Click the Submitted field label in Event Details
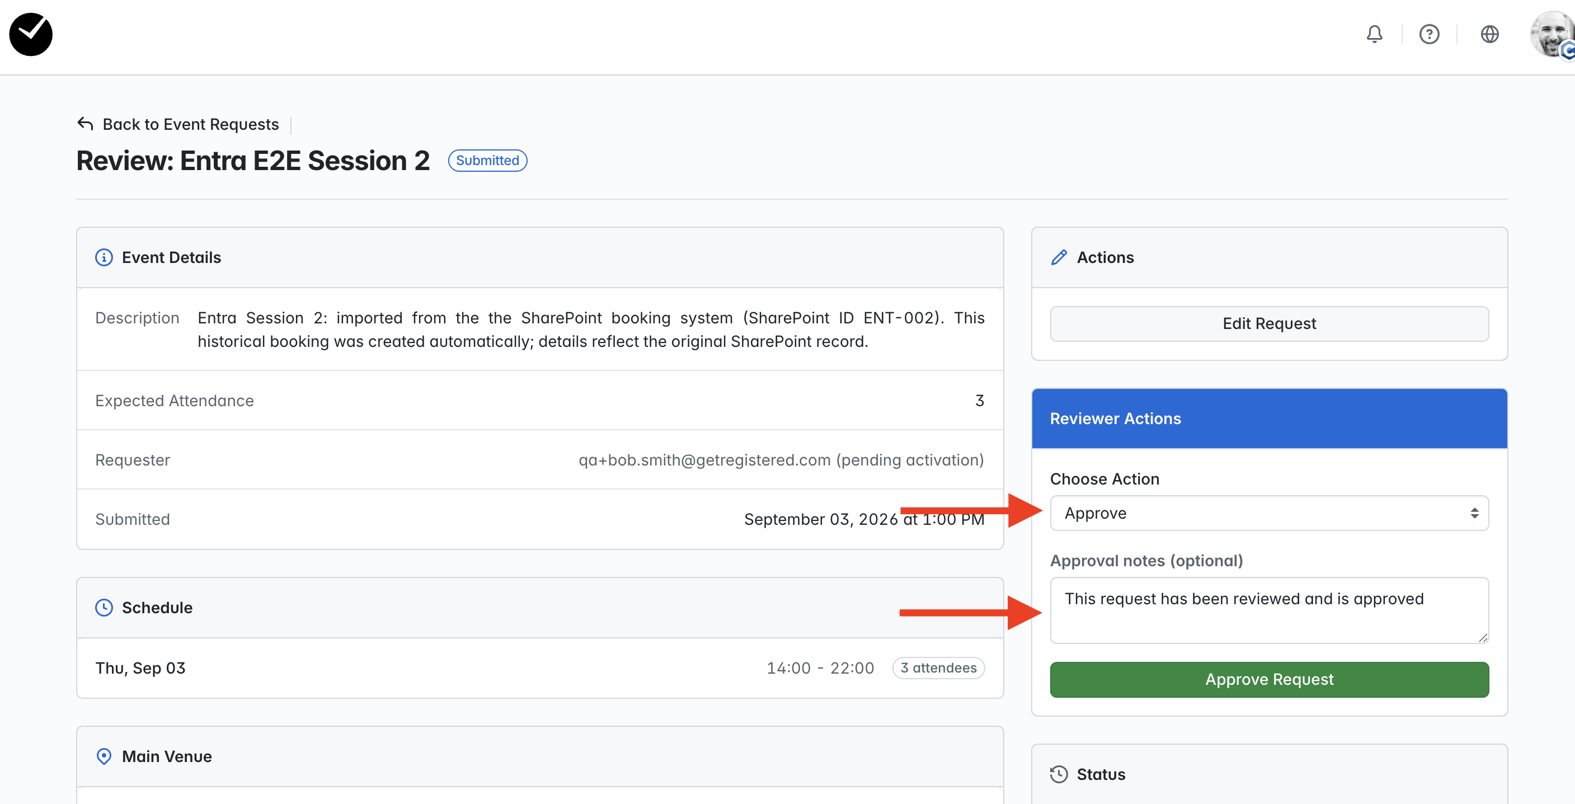The width and height of the screenshot is (1575, 804). point(133,519)
